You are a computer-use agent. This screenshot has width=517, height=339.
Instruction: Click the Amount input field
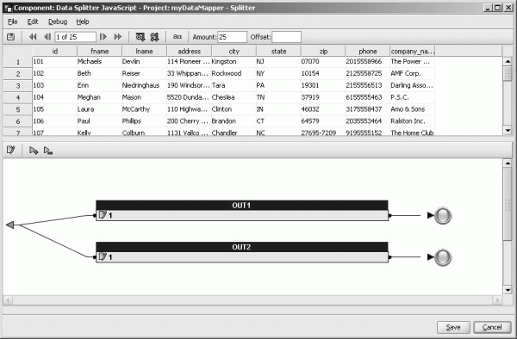(232, 37)
